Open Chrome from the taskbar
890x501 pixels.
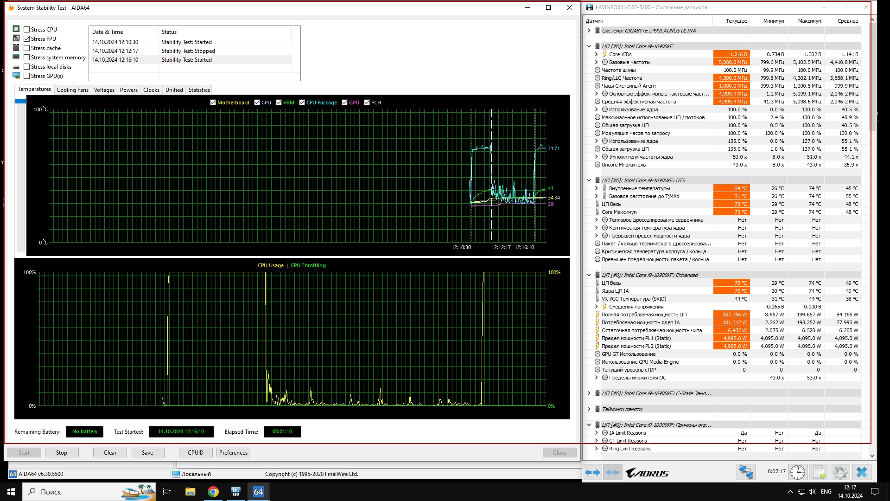213,492
